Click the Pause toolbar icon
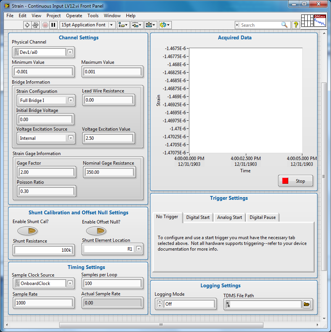This screenshot has height=332, width=331. pos(53,25)
